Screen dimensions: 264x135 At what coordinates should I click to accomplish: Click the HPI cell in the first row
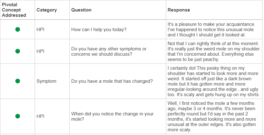(x=40, y=30)
